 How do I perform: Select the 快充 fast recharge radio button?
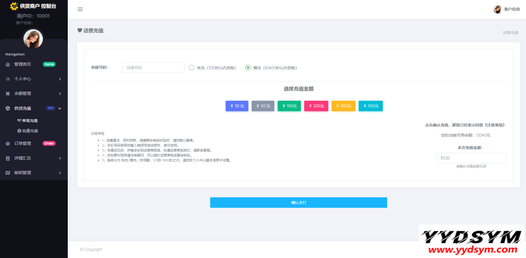(x=192, y=68)
